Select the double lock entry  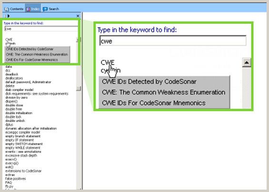(13, 117)
